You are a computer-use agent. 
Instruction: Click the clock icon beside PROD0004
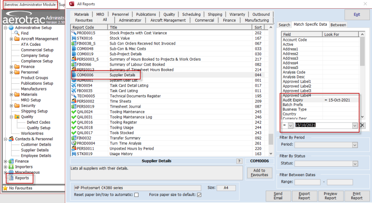tap(74, 144)
